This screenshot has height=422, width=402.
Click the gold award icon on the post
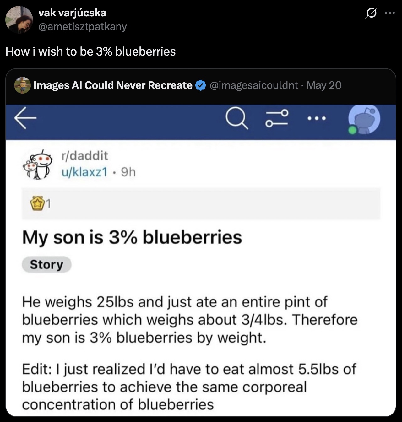point(36,204)
